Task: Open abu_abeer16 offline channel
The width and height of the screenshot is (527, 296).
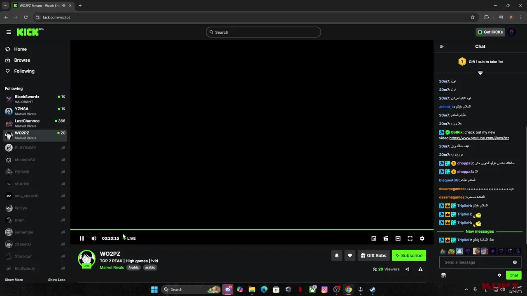Action: (x=35, y=196)
